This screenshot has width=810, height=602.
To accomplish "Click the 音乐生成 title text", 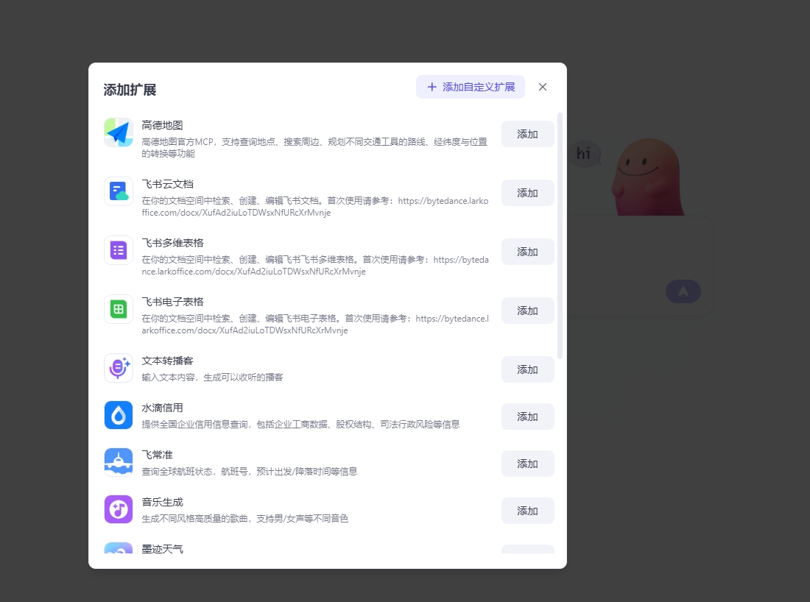I will pos(162,502).
